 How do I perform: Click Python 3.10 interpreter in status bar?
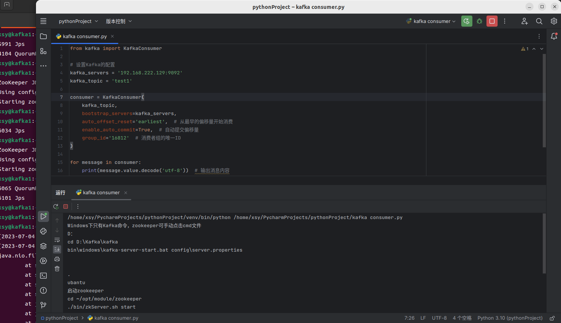510,318
